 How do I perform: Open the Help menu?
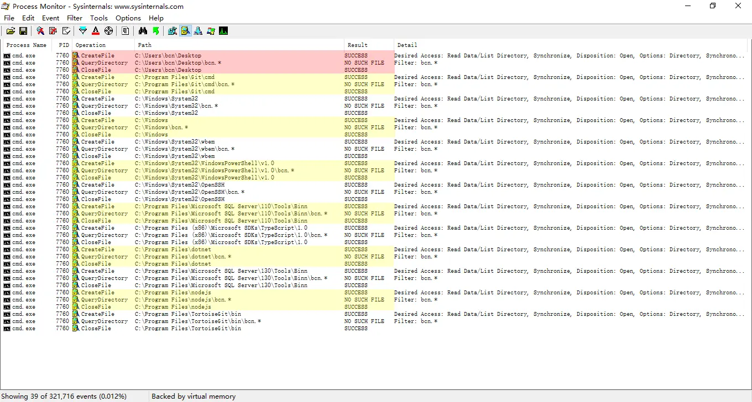point(156,18)
